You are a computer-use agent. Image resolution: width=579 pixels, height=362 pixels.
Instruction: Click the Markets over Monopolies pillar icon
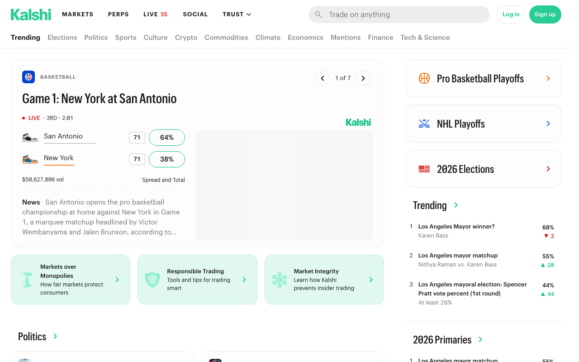[26, 280]
